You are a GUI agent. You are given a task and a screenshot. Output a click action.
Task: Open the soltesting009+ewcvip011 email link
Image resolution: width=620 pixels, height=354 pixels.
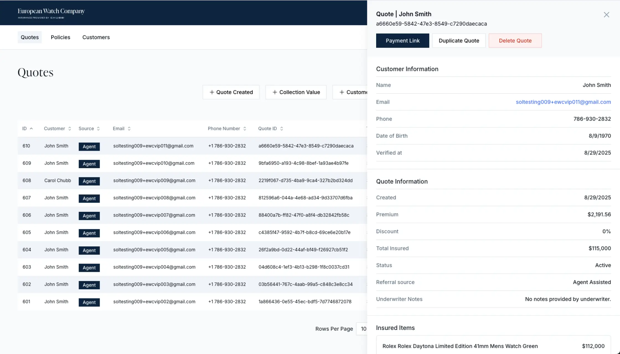(563, 102)
